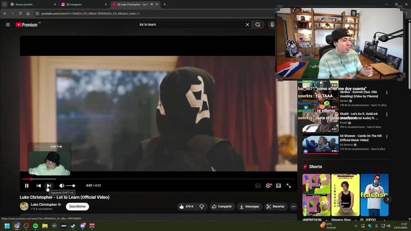Open the Recortar clip tool
This screenshot has height=231, width=411.
click(276, 207)
